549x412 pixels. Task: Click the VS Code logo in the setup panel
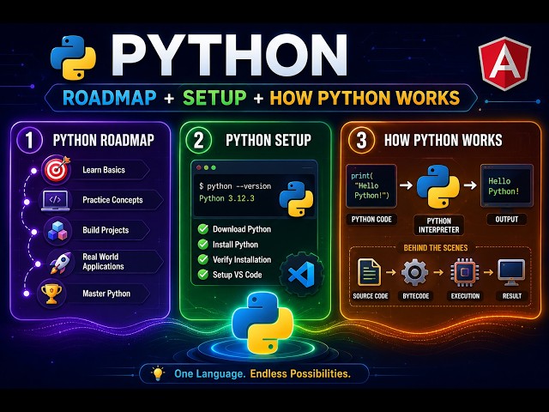coord(301,274)
